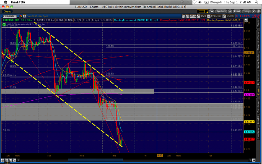Click the volume icon in the menu bar
Image resolution: width=262 pixels, height=164 pixels.
[x=200, y=2]
